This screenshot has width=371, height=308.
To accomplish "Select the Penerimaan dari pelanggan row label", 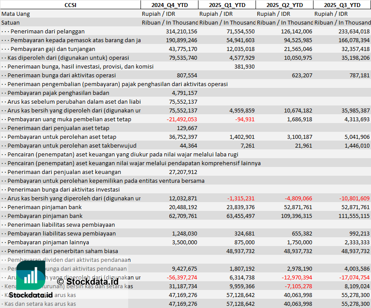I will point(47,31).
